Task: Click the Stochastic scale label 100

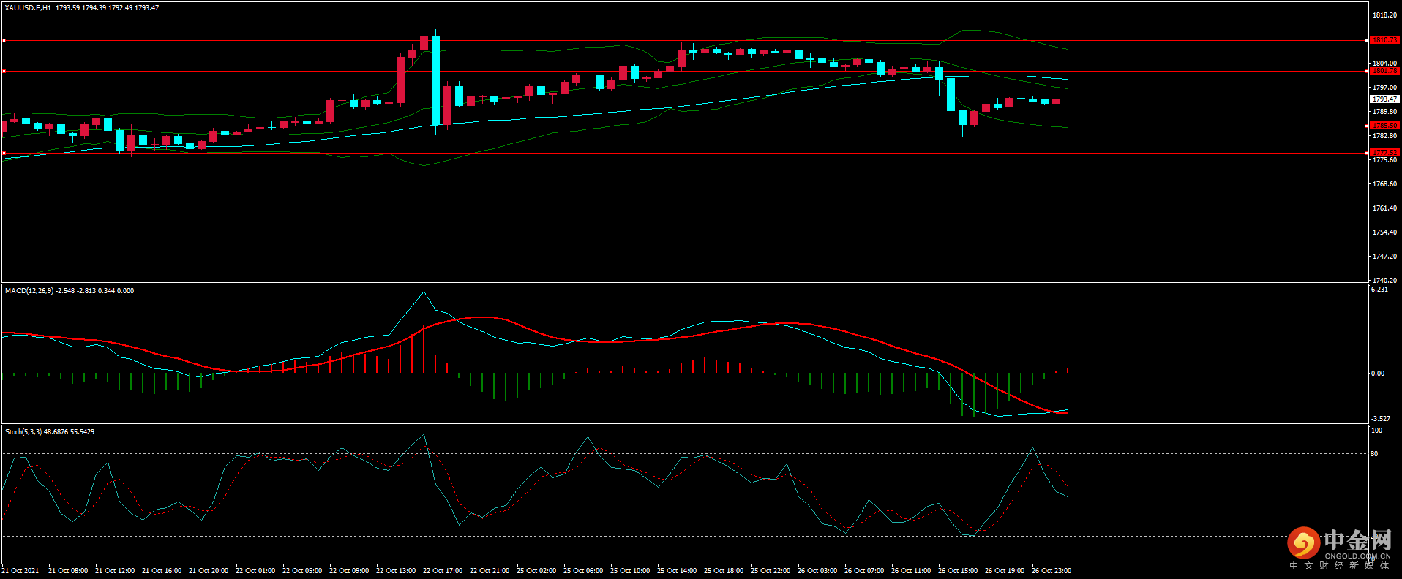Action: pyautogui.click(x=1376, y=431)
